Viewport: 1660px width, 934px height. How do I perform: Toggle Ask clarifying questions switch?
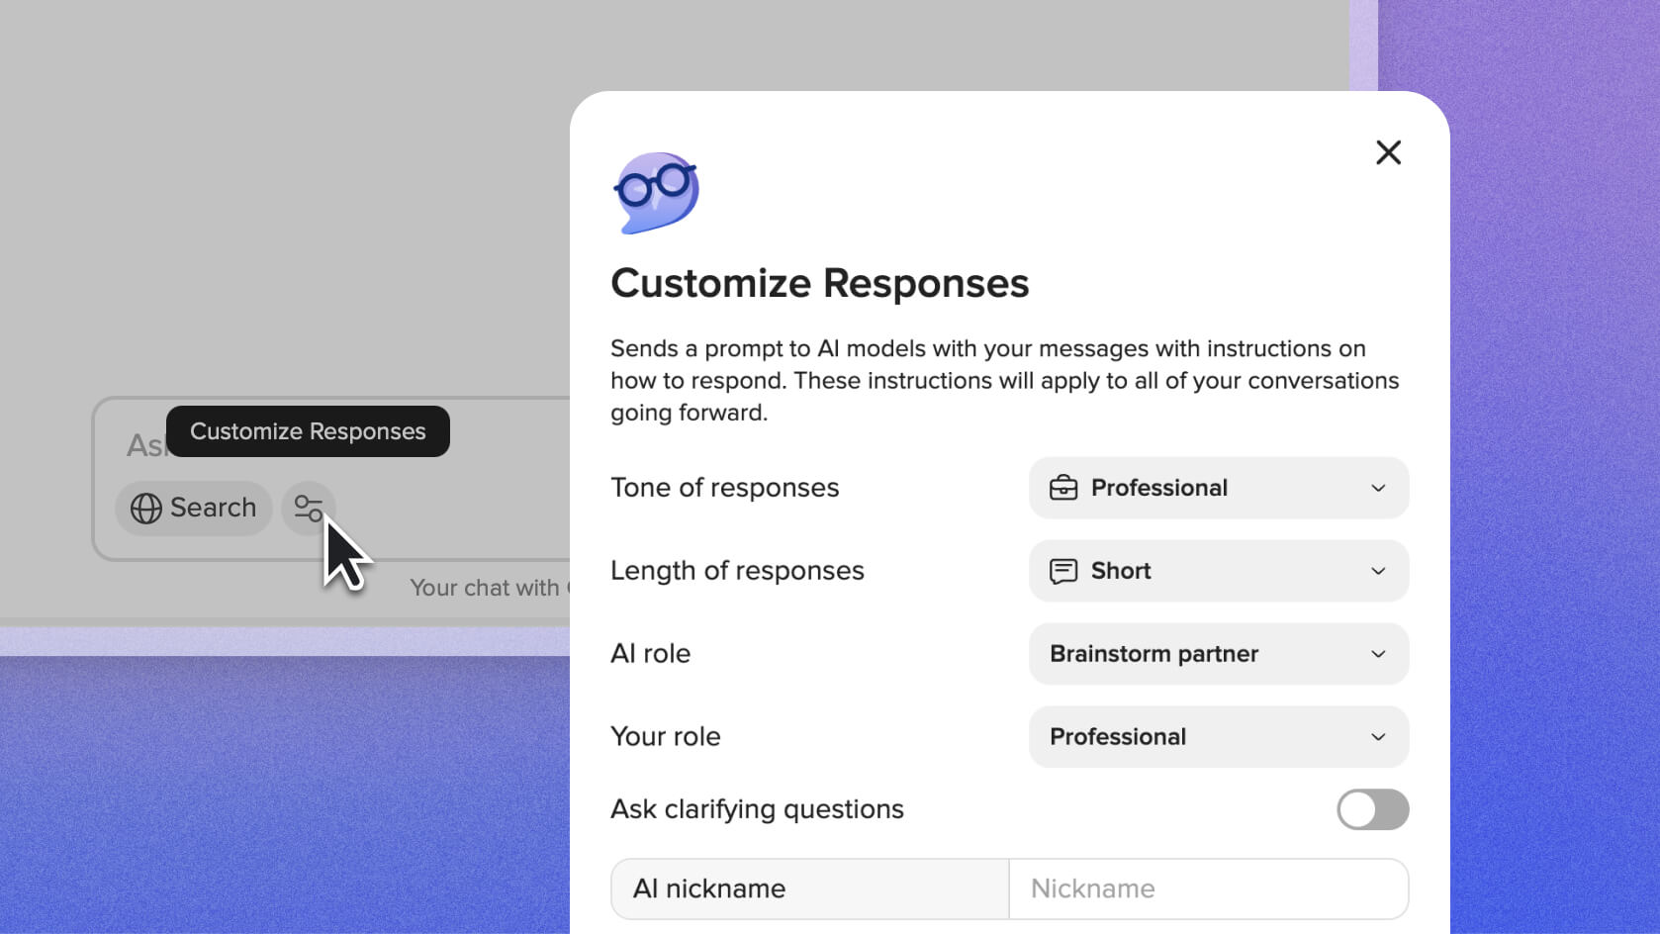pyautogui.click(x=1372, y=809)
